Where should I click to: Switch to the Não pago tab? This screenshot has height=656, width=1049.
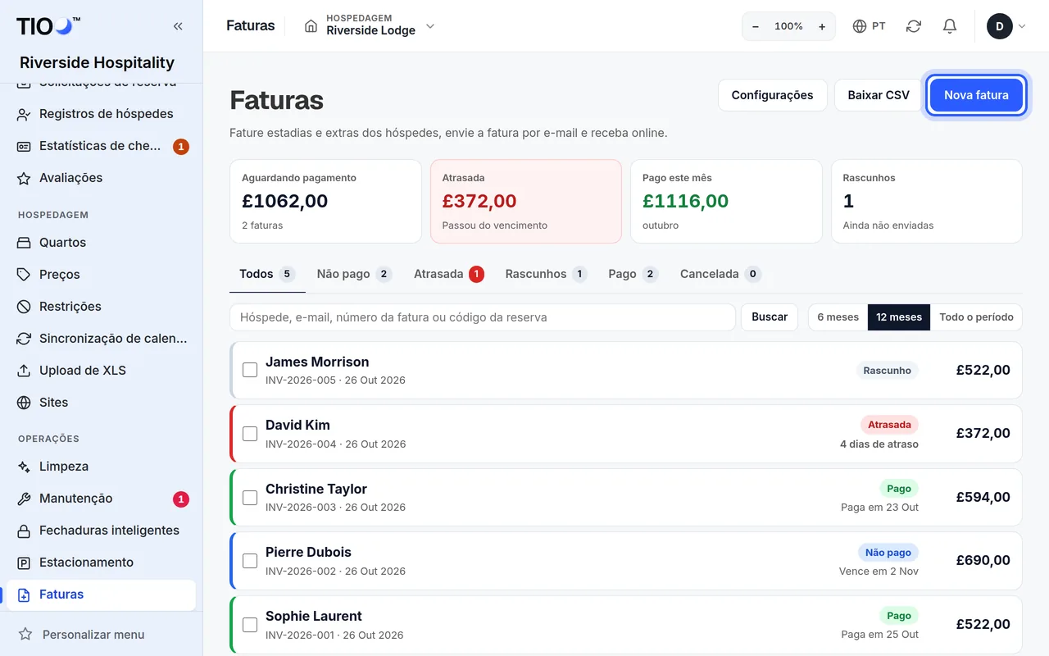pos(354,274)
